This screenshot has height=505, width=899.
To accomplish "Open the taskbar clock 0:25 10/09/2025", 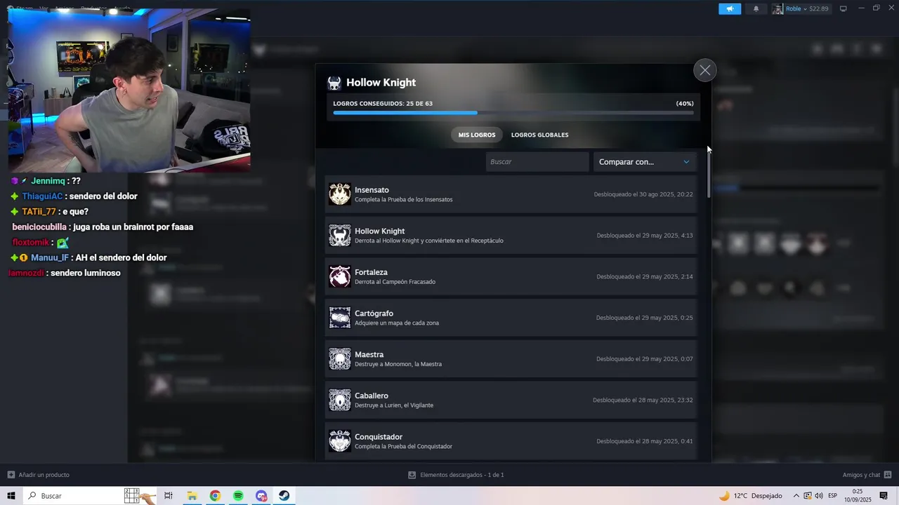I will point(858,496).
